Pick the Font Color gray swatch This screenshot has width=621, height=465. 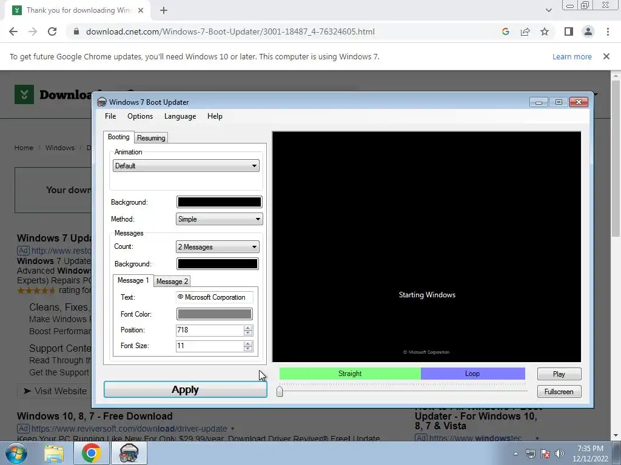(x=214, y=314)
